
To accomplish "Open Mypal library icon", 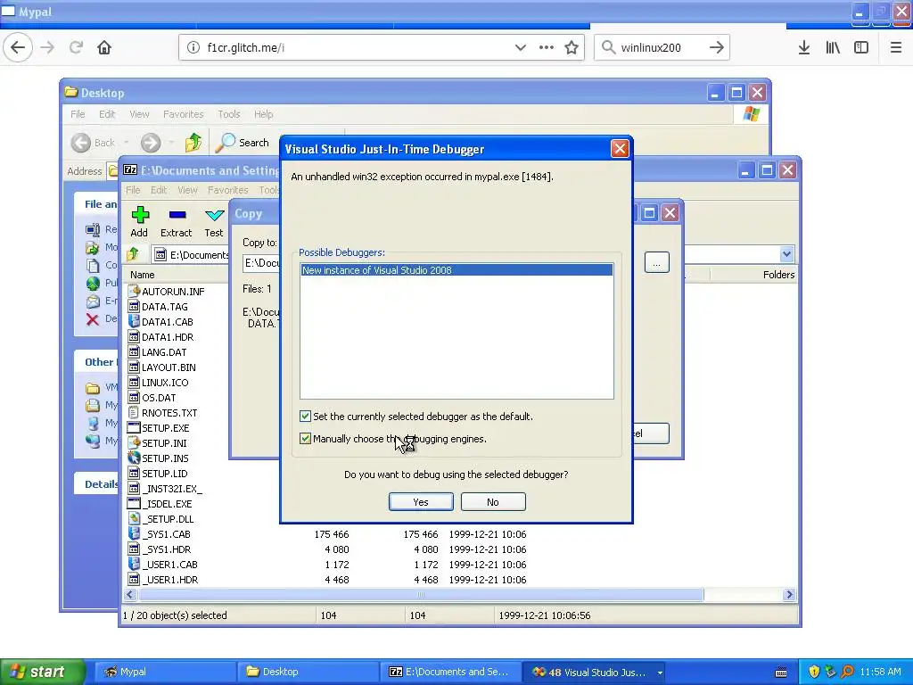I will tap(833, 48).
